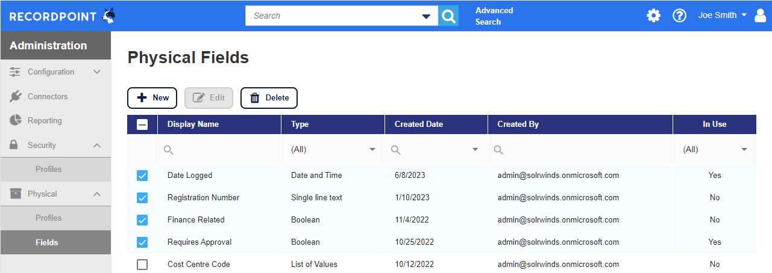Open Profiles under the Physical section
Image resolution: width=772 pixels, height=273 pixels.
[x=49, y=218]
